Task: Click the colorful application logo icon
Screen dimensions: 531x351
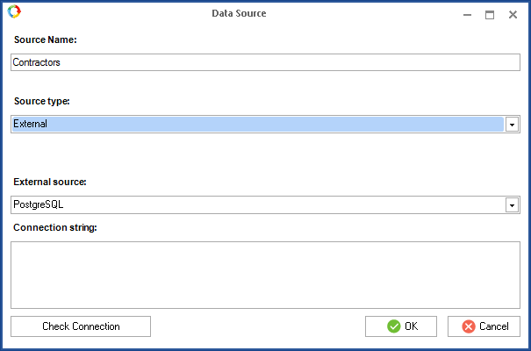Action: 14,11
